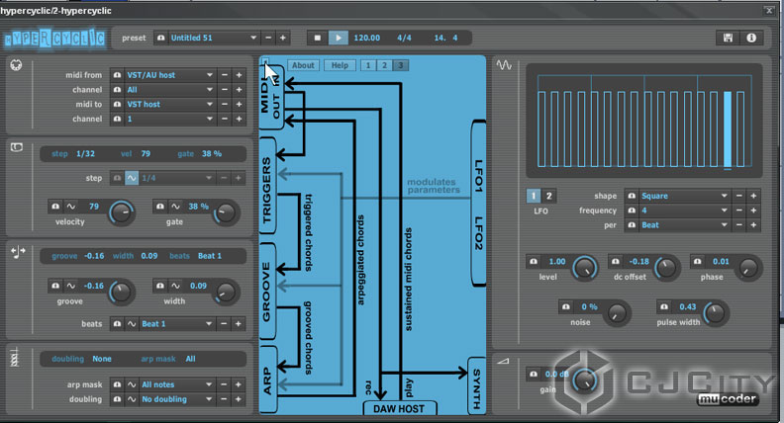Open the LFO frequency dropdown

point(684,211)
